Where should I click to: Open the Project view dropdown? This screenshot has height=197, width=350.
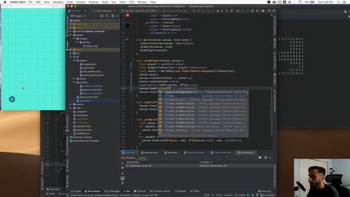click(78, 16)
